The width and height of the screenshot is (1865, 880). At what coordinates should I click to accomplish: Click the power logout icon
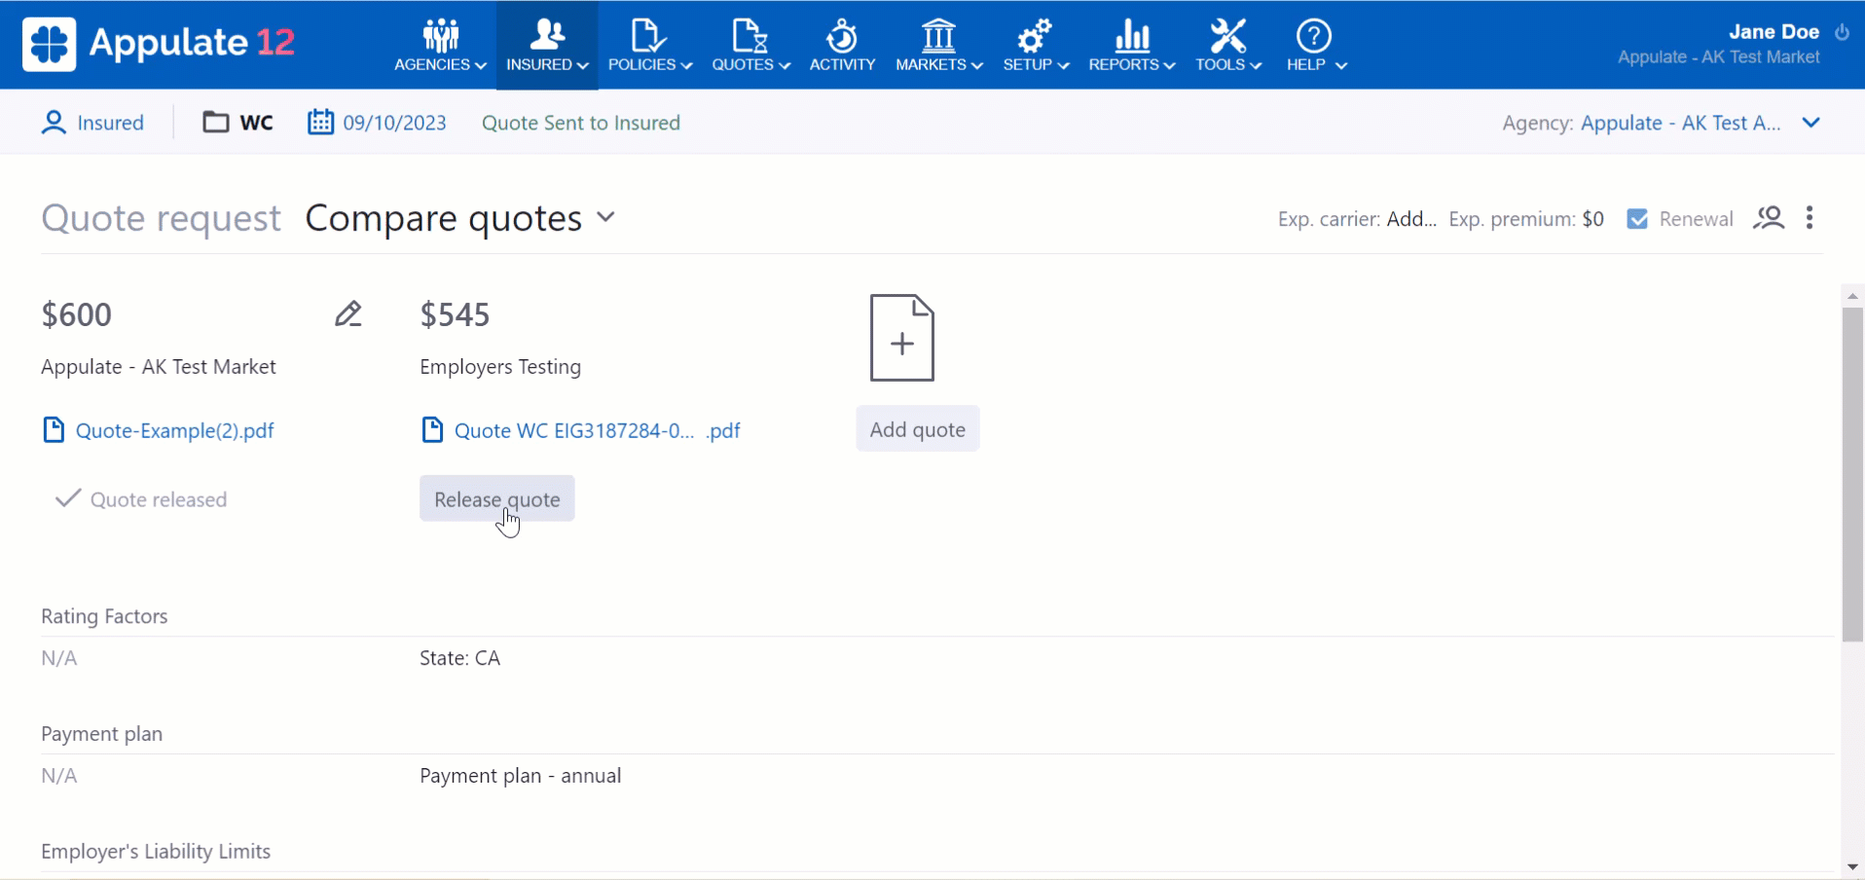(x=1842, y=32)
